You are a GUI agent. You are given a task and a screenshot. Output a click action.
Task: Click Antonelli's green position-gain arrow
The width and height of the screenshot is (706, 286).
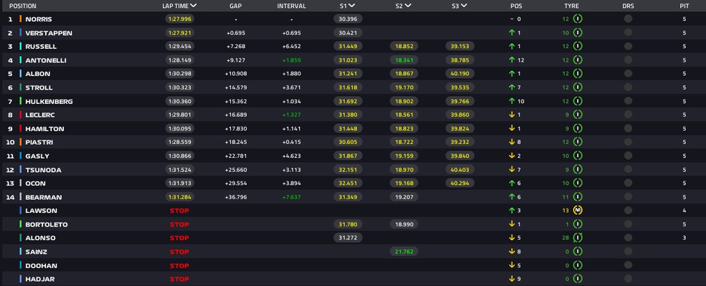(512, 59)
